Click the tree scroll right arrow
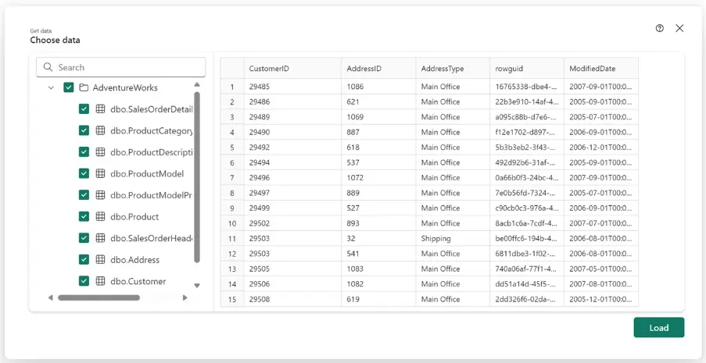Image resolution: width=706 pixels, height=363 pixels. [x=185, y=297]
